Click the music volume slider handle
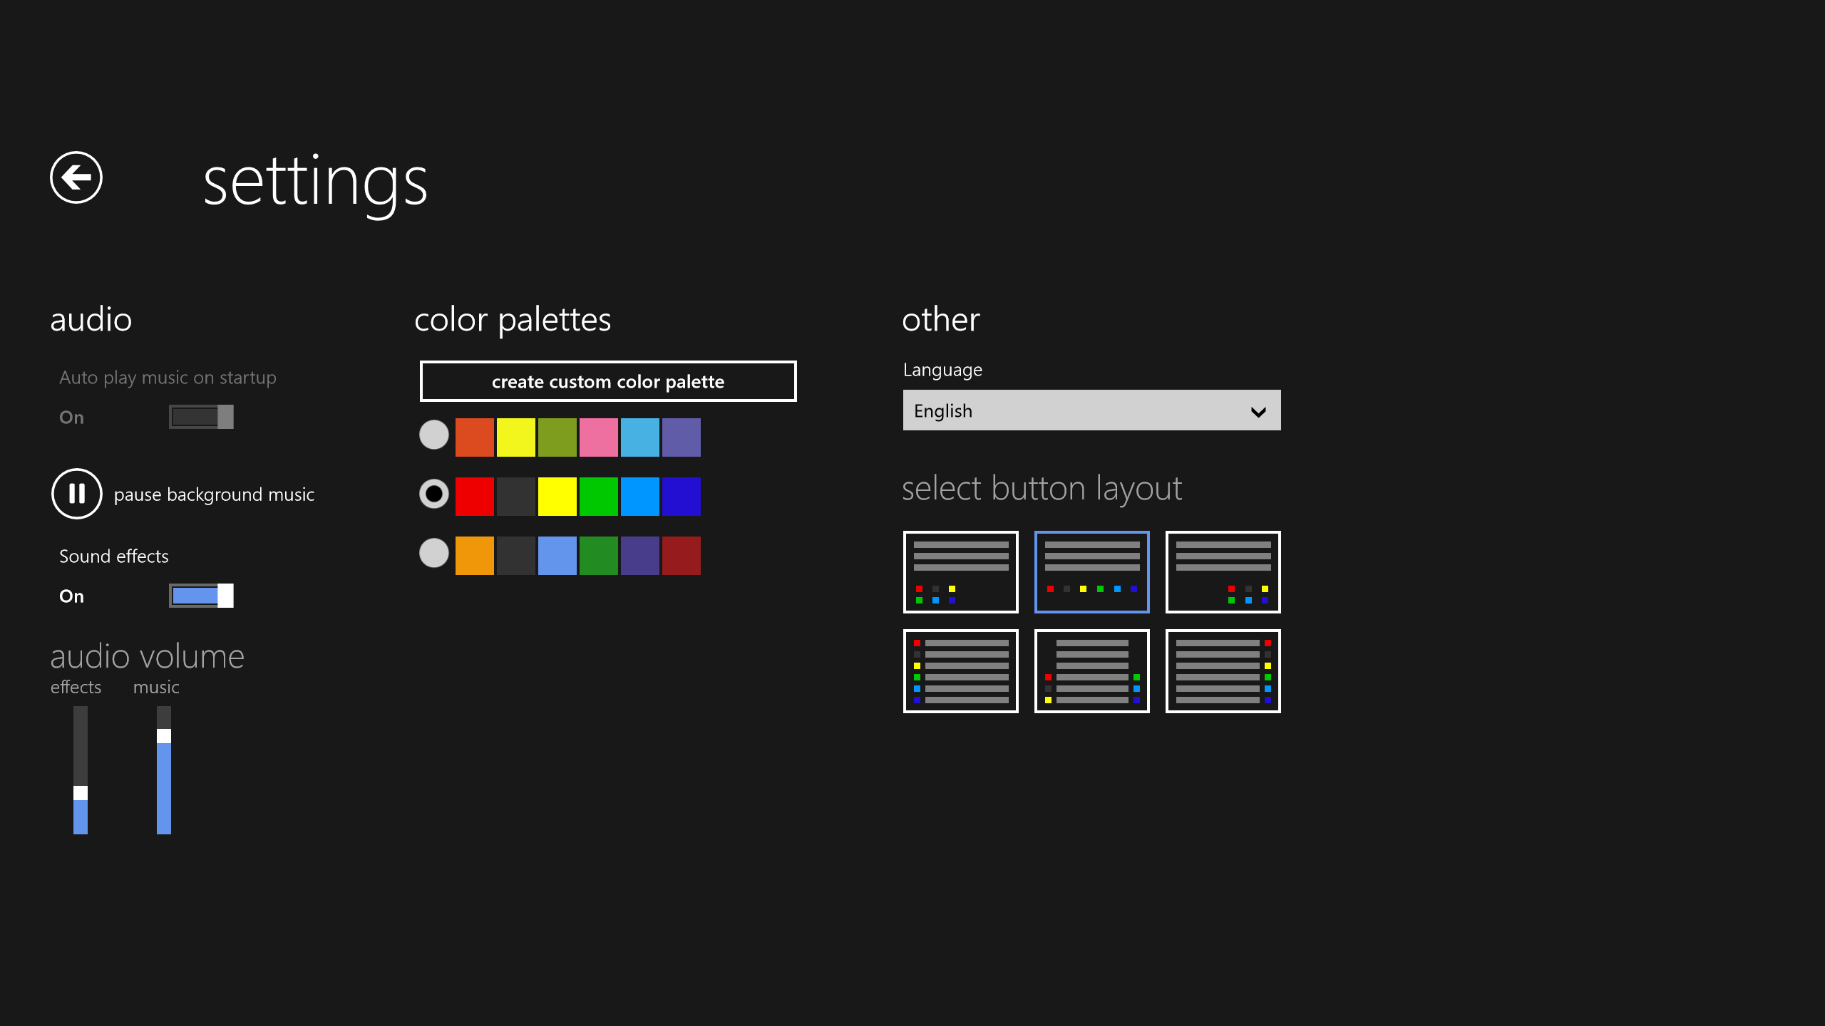Image resolution: width=1825 pixels, height=1026 pixels. (164, 736)
